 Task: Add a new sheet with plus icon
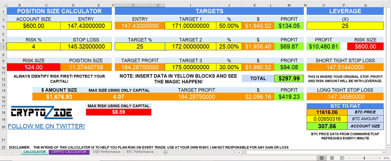click(x=166, y=152)
